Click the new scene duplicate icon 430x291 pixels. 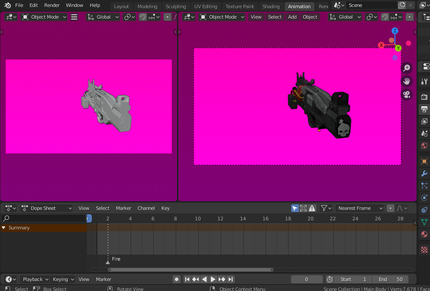402,5
